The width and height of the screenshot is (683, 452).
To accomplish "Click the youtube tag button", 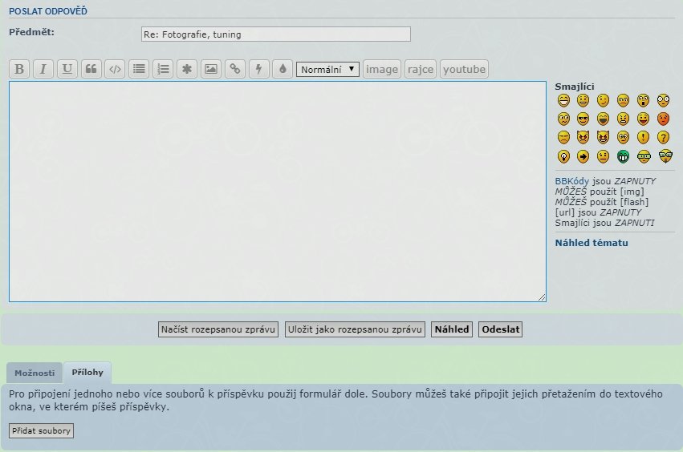I will click(x=464, y=69).
